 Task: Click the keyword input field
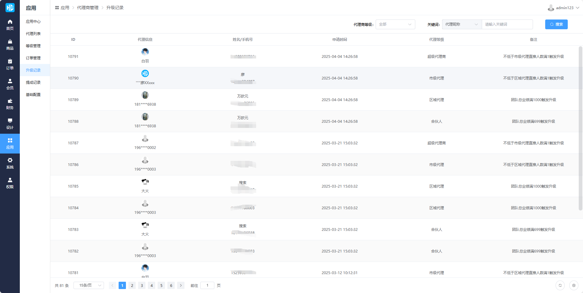507,24
